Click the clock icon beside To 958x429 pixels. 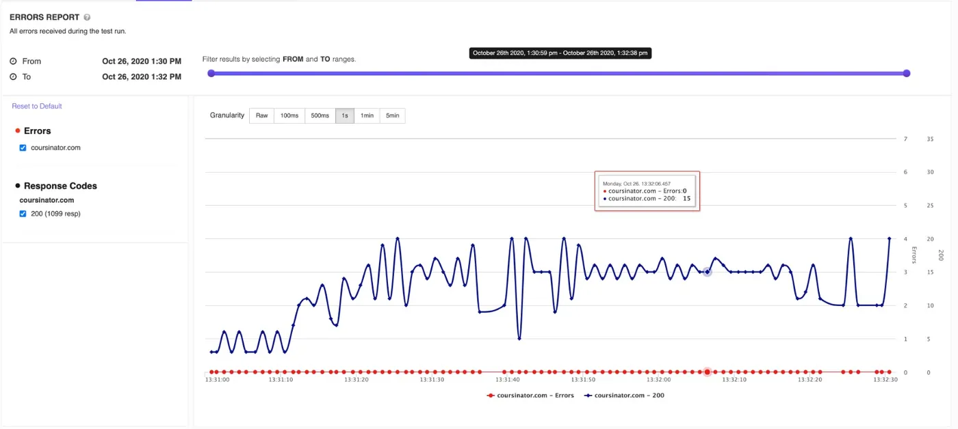(x=13, y=77)
